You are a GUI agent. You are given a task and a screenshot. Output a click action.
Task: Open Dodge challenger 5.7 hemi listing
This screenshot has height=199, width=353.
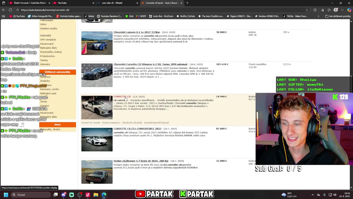[x=141, y=161]
